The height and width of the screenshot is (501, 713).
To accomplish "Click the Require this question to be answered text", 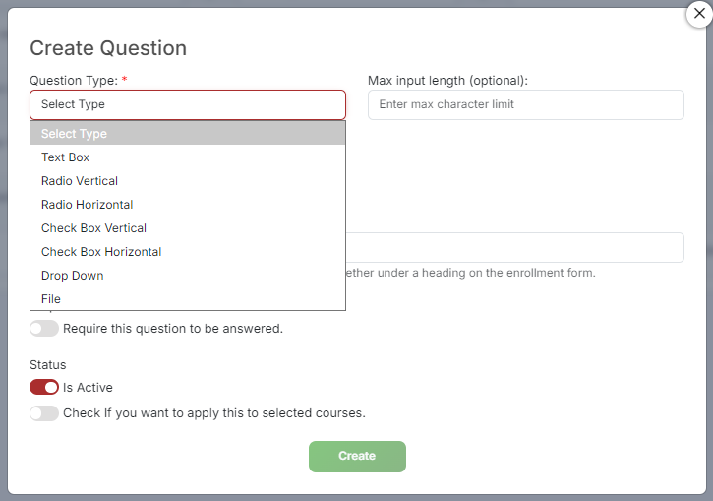I will coord(173,329).
